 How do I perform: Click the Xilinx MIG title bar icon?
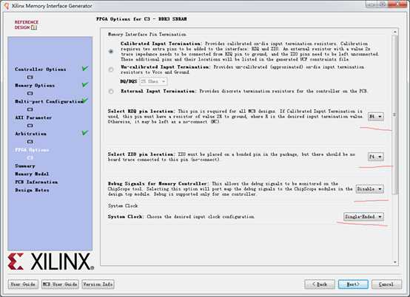[x=7, y=6]
